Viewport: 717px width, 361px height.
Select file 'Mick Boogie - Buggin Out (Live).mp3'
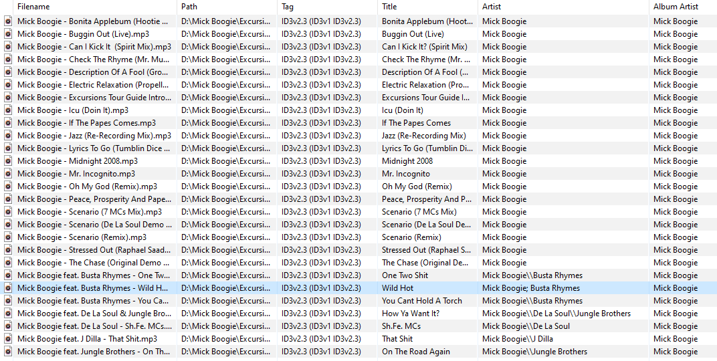click(x=83, y=34)
